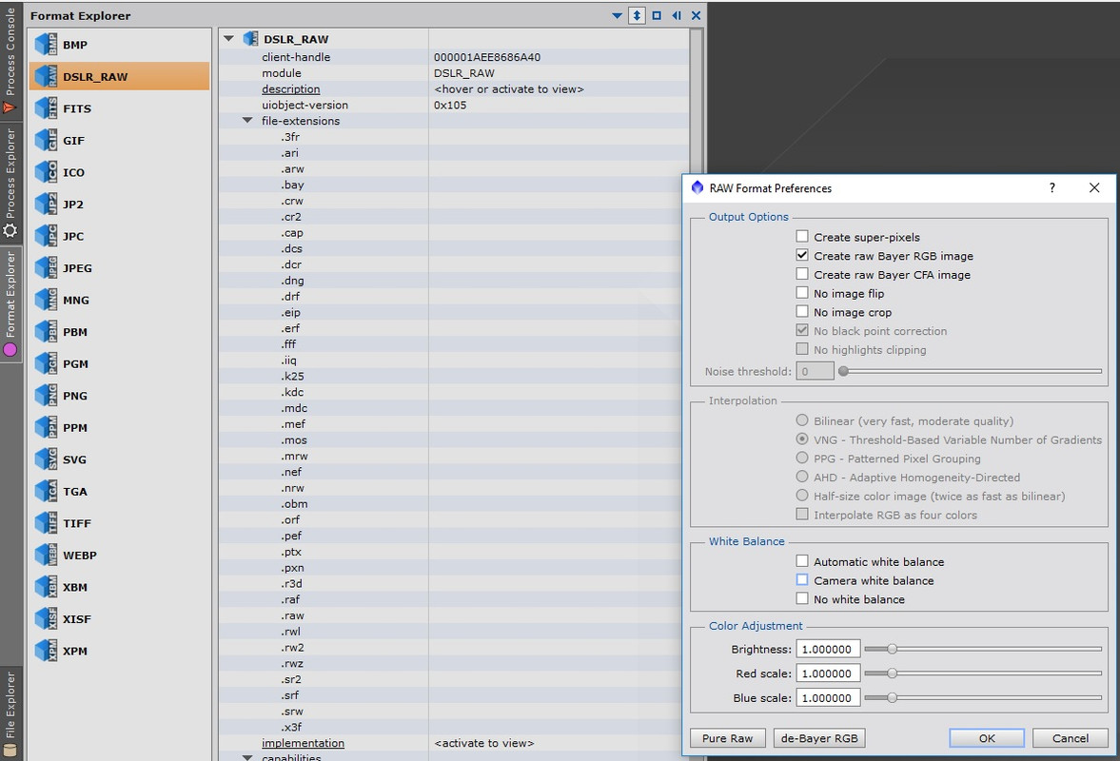Screen dimensions: 1120x761
Task: Toggle Format Explorer up-down arrow button
Action: point(637,15)
